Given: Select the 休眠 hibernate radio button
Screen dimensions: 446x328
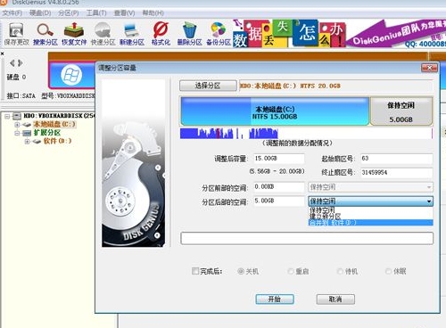Looking at the screenshot, I should [x=388, y=271].
